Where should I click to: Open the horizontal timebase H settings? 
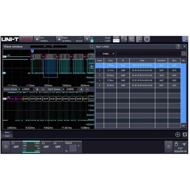coord(45,39)
